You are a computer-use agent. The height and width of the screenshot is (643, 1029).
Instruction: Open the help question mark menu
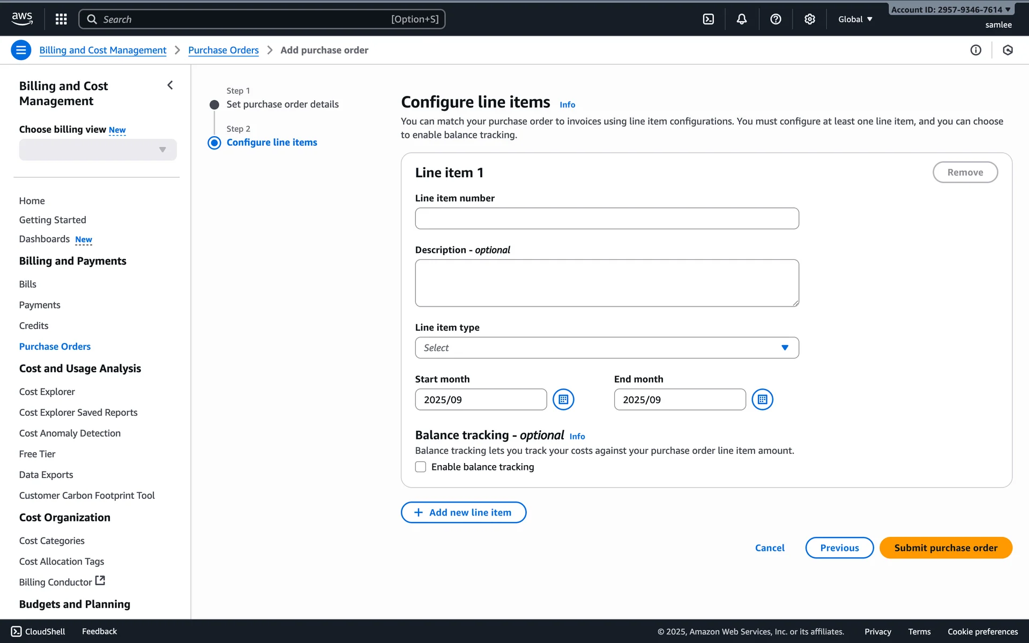pyautogui.click(x=776, y=19)
